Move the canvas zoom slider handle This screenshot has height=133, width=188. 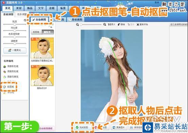[81, 25]
